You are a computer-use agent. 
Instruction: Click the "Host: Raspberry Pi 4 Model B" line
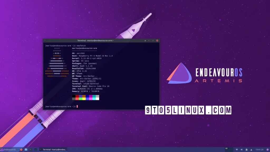[x=92, y=56]
